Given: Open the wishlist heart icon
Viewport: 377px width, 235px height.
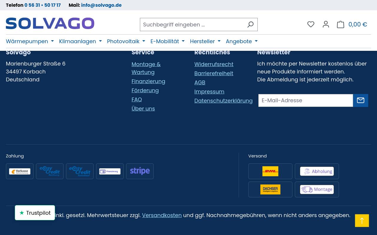Looking at the screenshot, I should tap(311, 24).
